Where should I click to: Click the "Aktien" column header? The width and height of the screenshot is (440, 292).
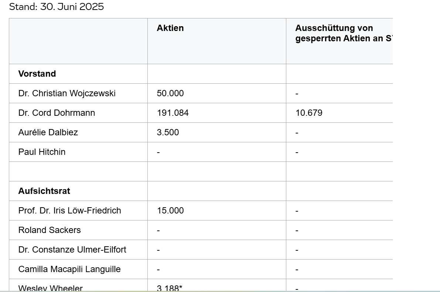[x=170, y=28]
